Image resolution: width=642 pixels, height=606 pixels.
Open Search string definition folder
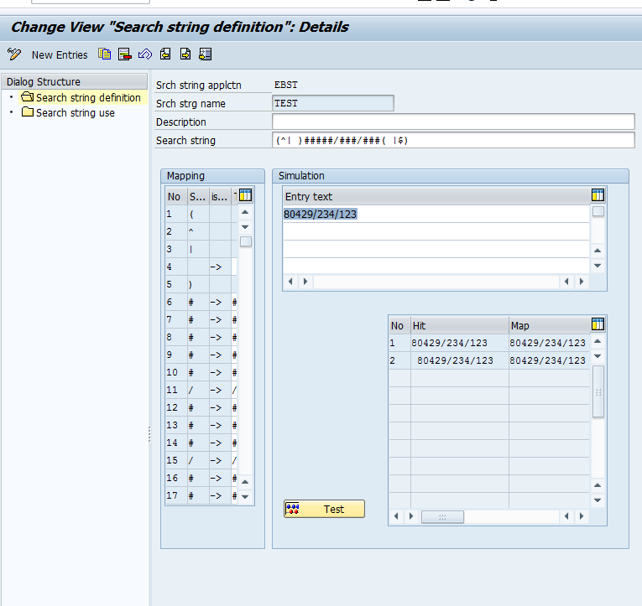coord(81,98)
